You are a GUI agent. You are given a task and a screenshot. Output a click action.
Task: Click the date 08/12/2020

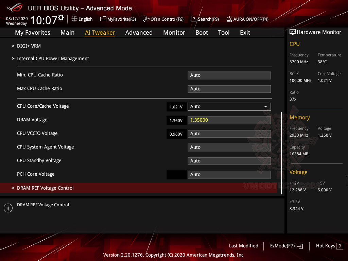[x=17, y=19]
